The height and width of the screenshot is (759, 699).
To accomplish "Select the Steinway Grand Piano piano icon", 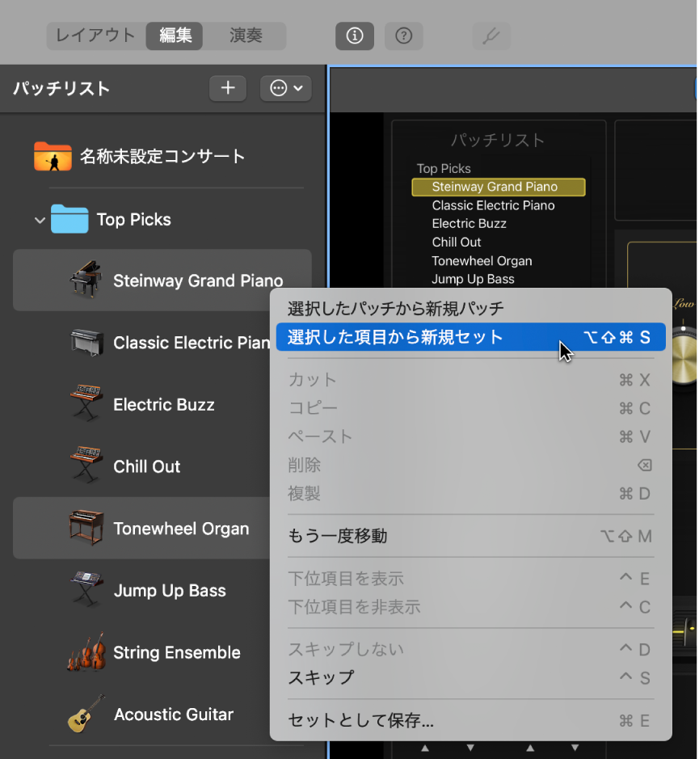I will pos(86,280).
